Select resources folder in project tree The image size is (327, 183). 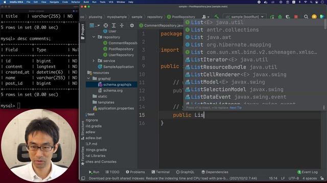coord(98,73)
